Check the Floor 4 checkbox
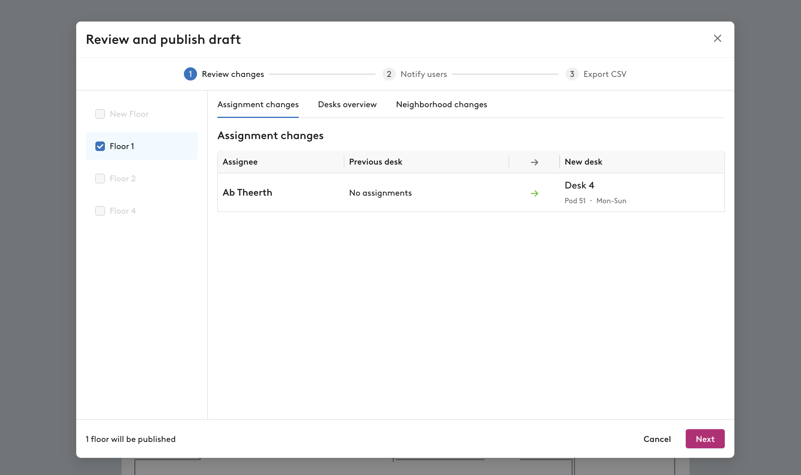The width and height of the screenshot is (801, 475). pos(100,211)
